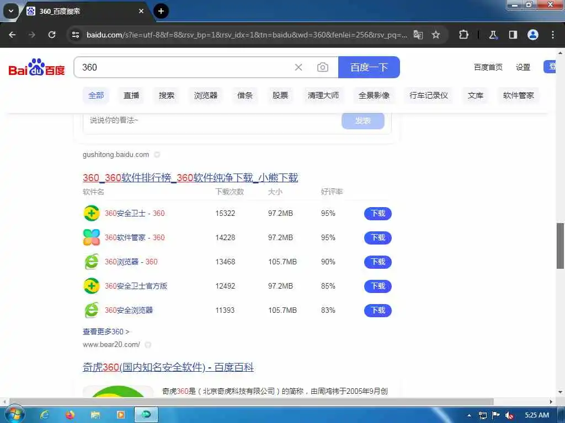Open 百度首页 link
Viewport: 565px width, 423px height.
point(488,67)
